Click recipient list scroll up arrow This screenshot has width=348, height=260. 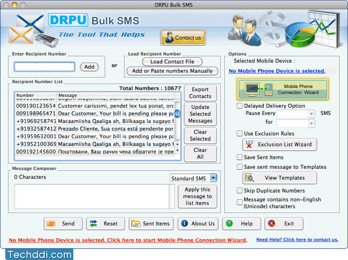[177, 144]
